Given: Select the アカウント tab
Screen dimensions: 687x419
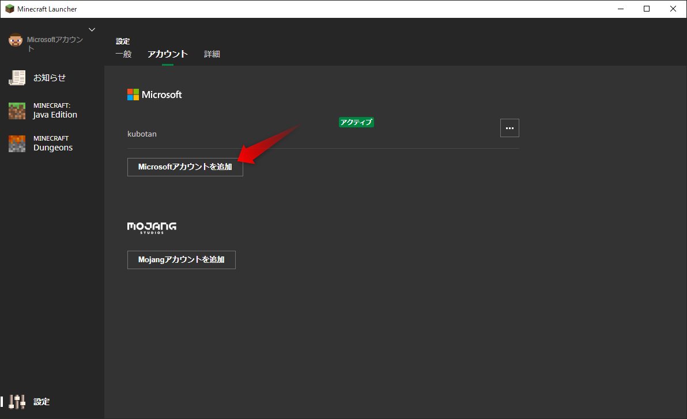Looking at the screenshot, I should [x=168, y=54].
